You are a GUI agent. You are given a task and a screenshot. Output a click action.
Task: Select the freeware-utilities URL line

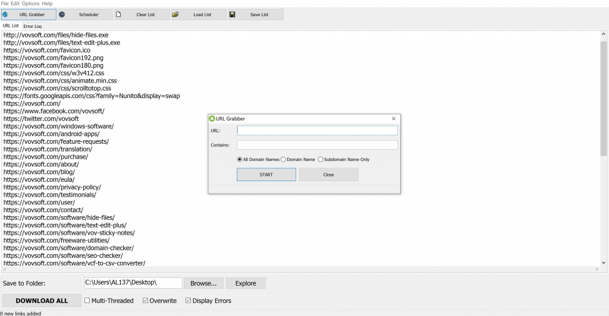[x=56, y=241]
